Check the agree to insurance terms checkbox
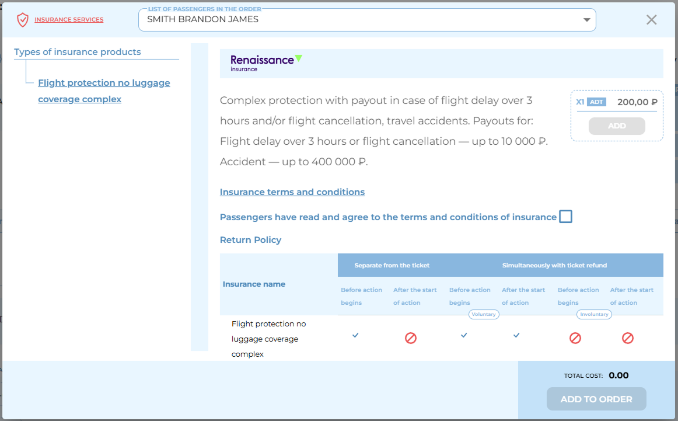The height and width of the screenshot is (421, 678). [x=565, y=217]
